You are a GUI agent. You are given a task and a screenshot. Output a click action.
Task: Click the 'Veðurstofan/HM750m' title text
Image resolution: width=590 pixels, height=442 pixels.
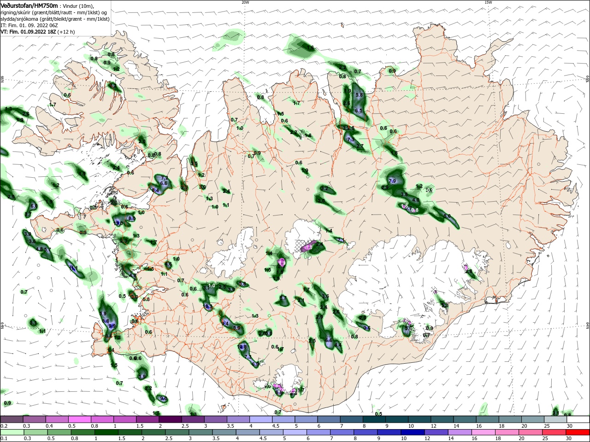(29, 5)
